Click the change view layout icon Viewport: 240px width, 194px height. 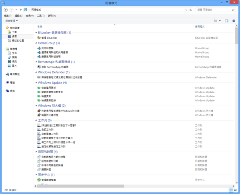pos(216,21)
